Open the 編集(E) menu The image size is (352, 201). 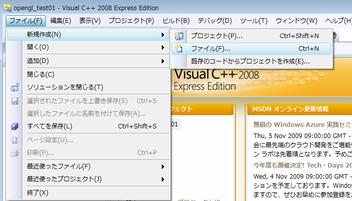click(61, 21)
